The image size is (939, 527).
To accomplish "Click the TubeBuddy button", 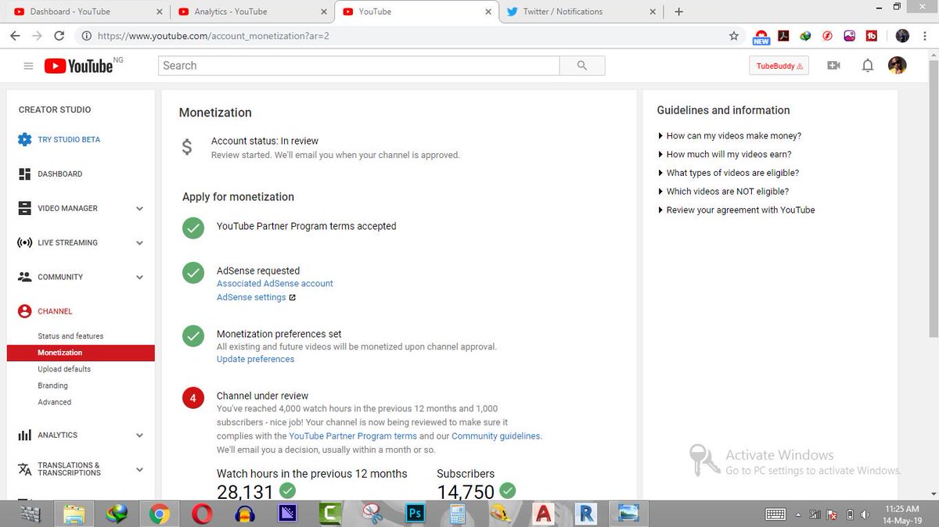I will click(x=779, y=66).
